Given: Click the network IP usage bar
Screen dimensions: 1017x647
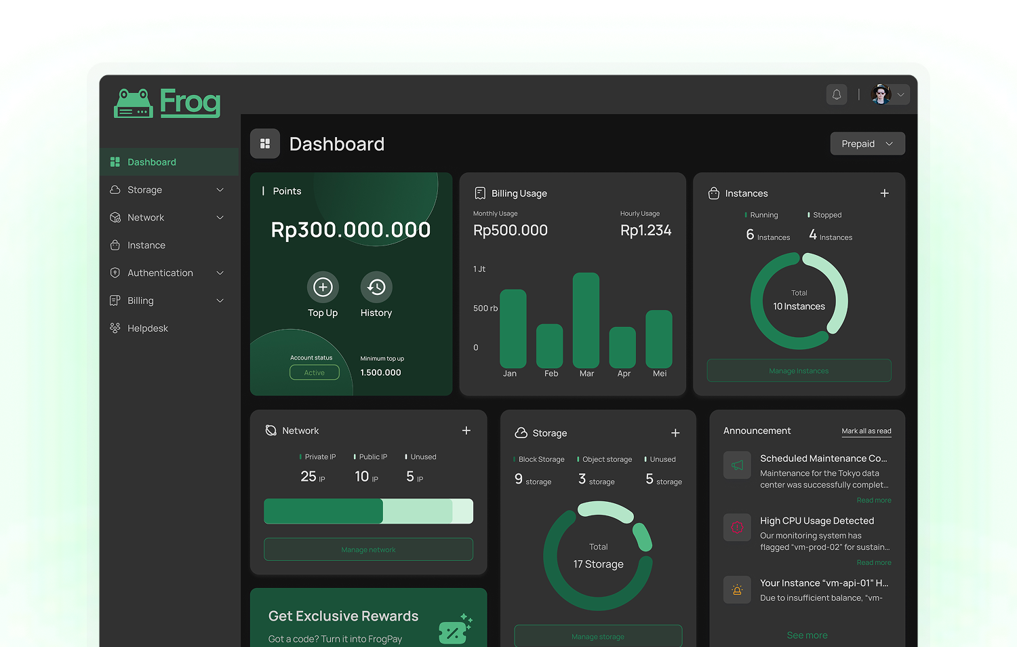Looking at the screenshot, I should (368, 511).
